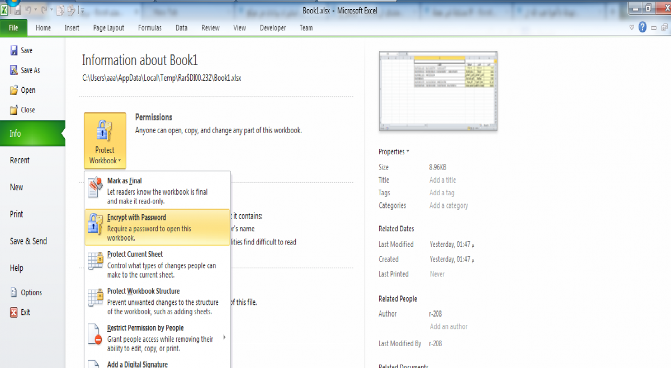This screenshot has height=368, width=671.
Task: Switch to the Review ribbon tab
Action: coord(211,28)
